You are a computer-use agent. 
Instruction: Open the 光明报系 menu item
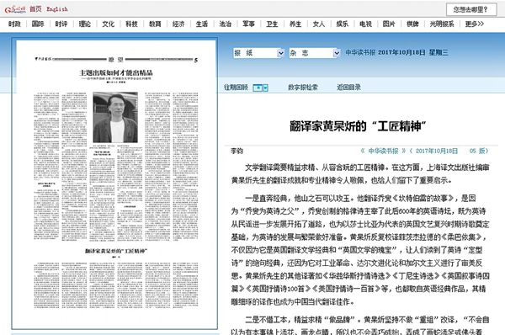click(x=442, y=24)
